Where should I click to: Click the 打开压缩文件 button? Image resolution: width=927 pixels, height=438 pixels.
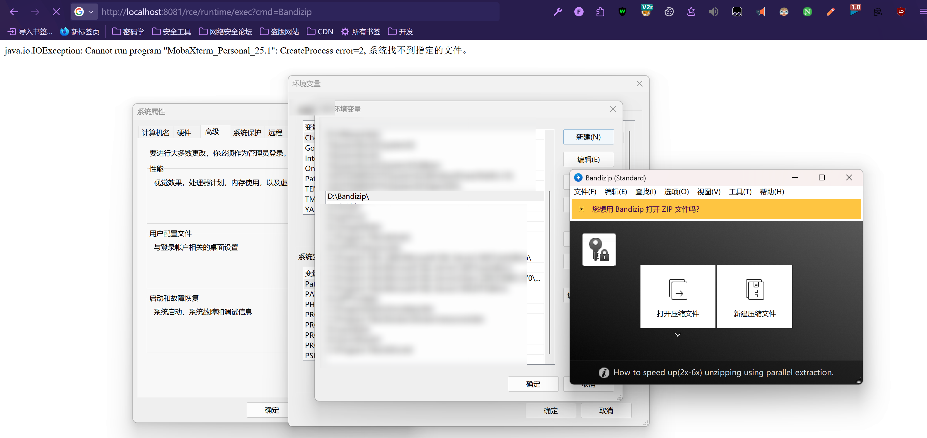pos(678,296)
